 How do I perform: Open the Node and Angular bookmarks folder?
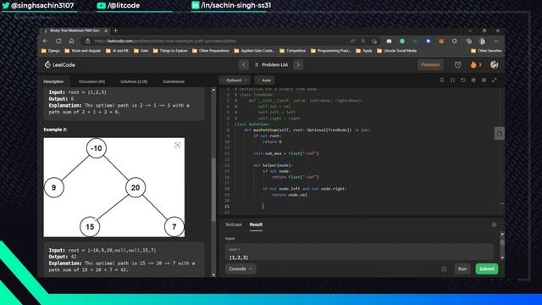click(83, 51)
